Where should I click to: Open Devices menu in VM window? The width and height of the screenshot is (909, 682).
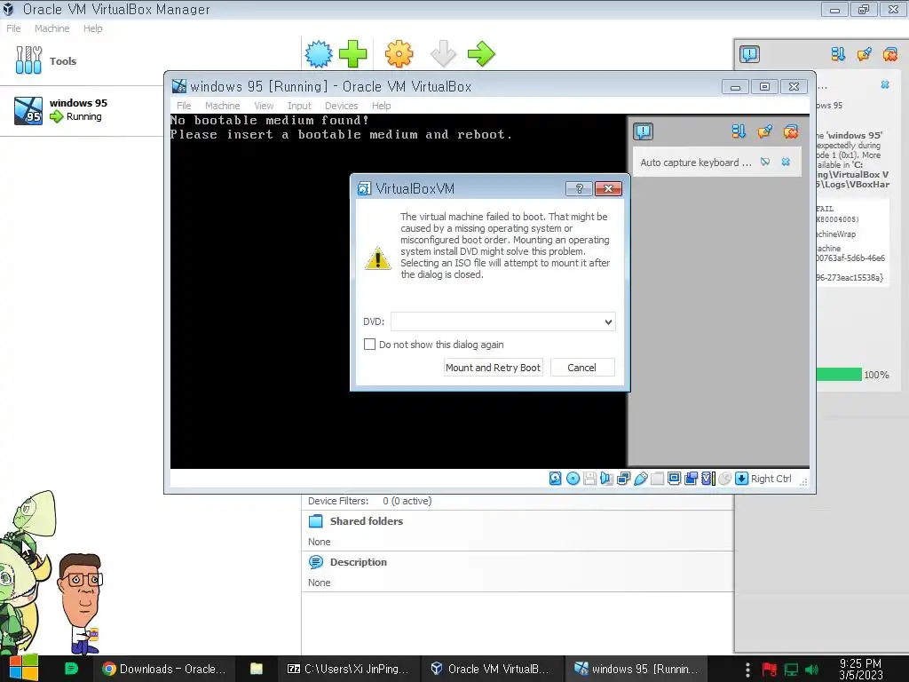(x=342, y=106)
